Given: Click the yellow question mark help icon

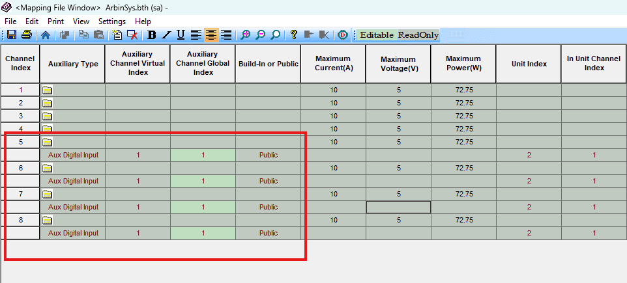Looking at the screenshot, I should [x=294, y=35].
